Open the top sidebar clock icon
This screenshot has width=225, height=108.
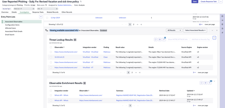click(222, 16)
